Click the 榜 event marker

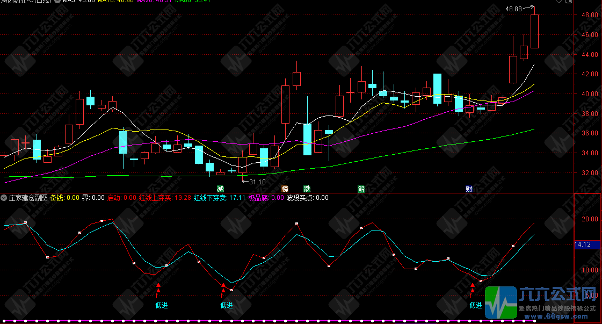(285, 189)
